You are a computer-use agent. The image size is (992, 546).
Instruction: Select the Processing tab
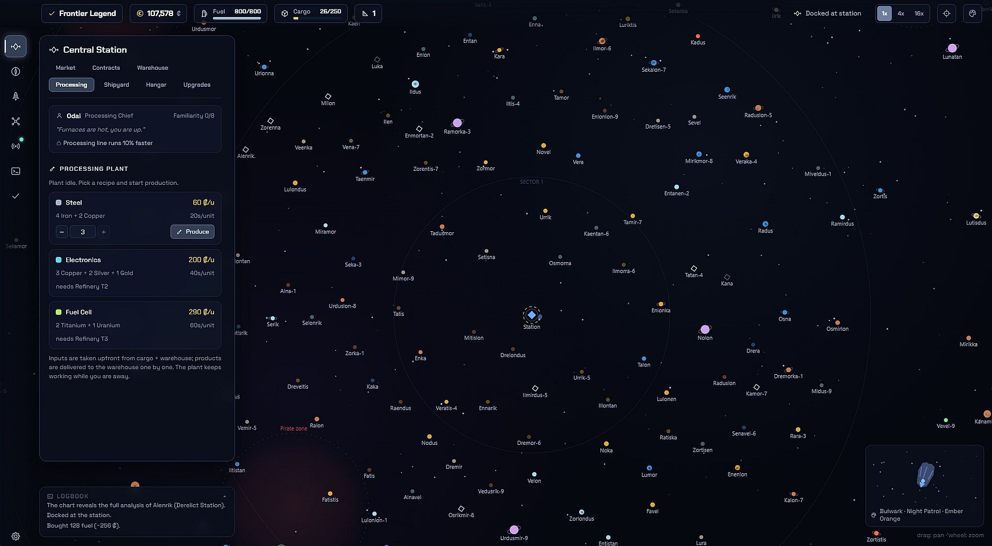tap(71, 85)
